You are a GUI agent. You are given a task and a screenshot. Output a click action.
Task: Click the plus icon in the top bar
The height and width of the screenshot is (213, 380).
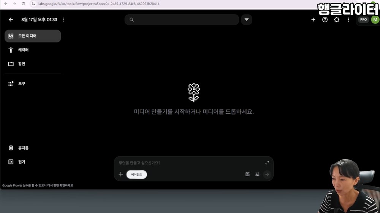point(313,20)
